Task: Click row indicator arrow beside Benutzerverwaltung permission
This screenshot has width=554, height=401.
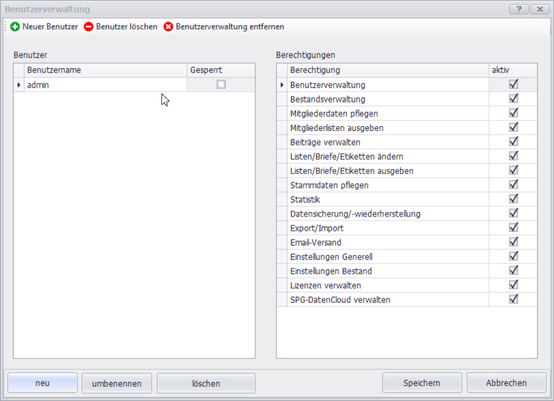Action: 282,85
